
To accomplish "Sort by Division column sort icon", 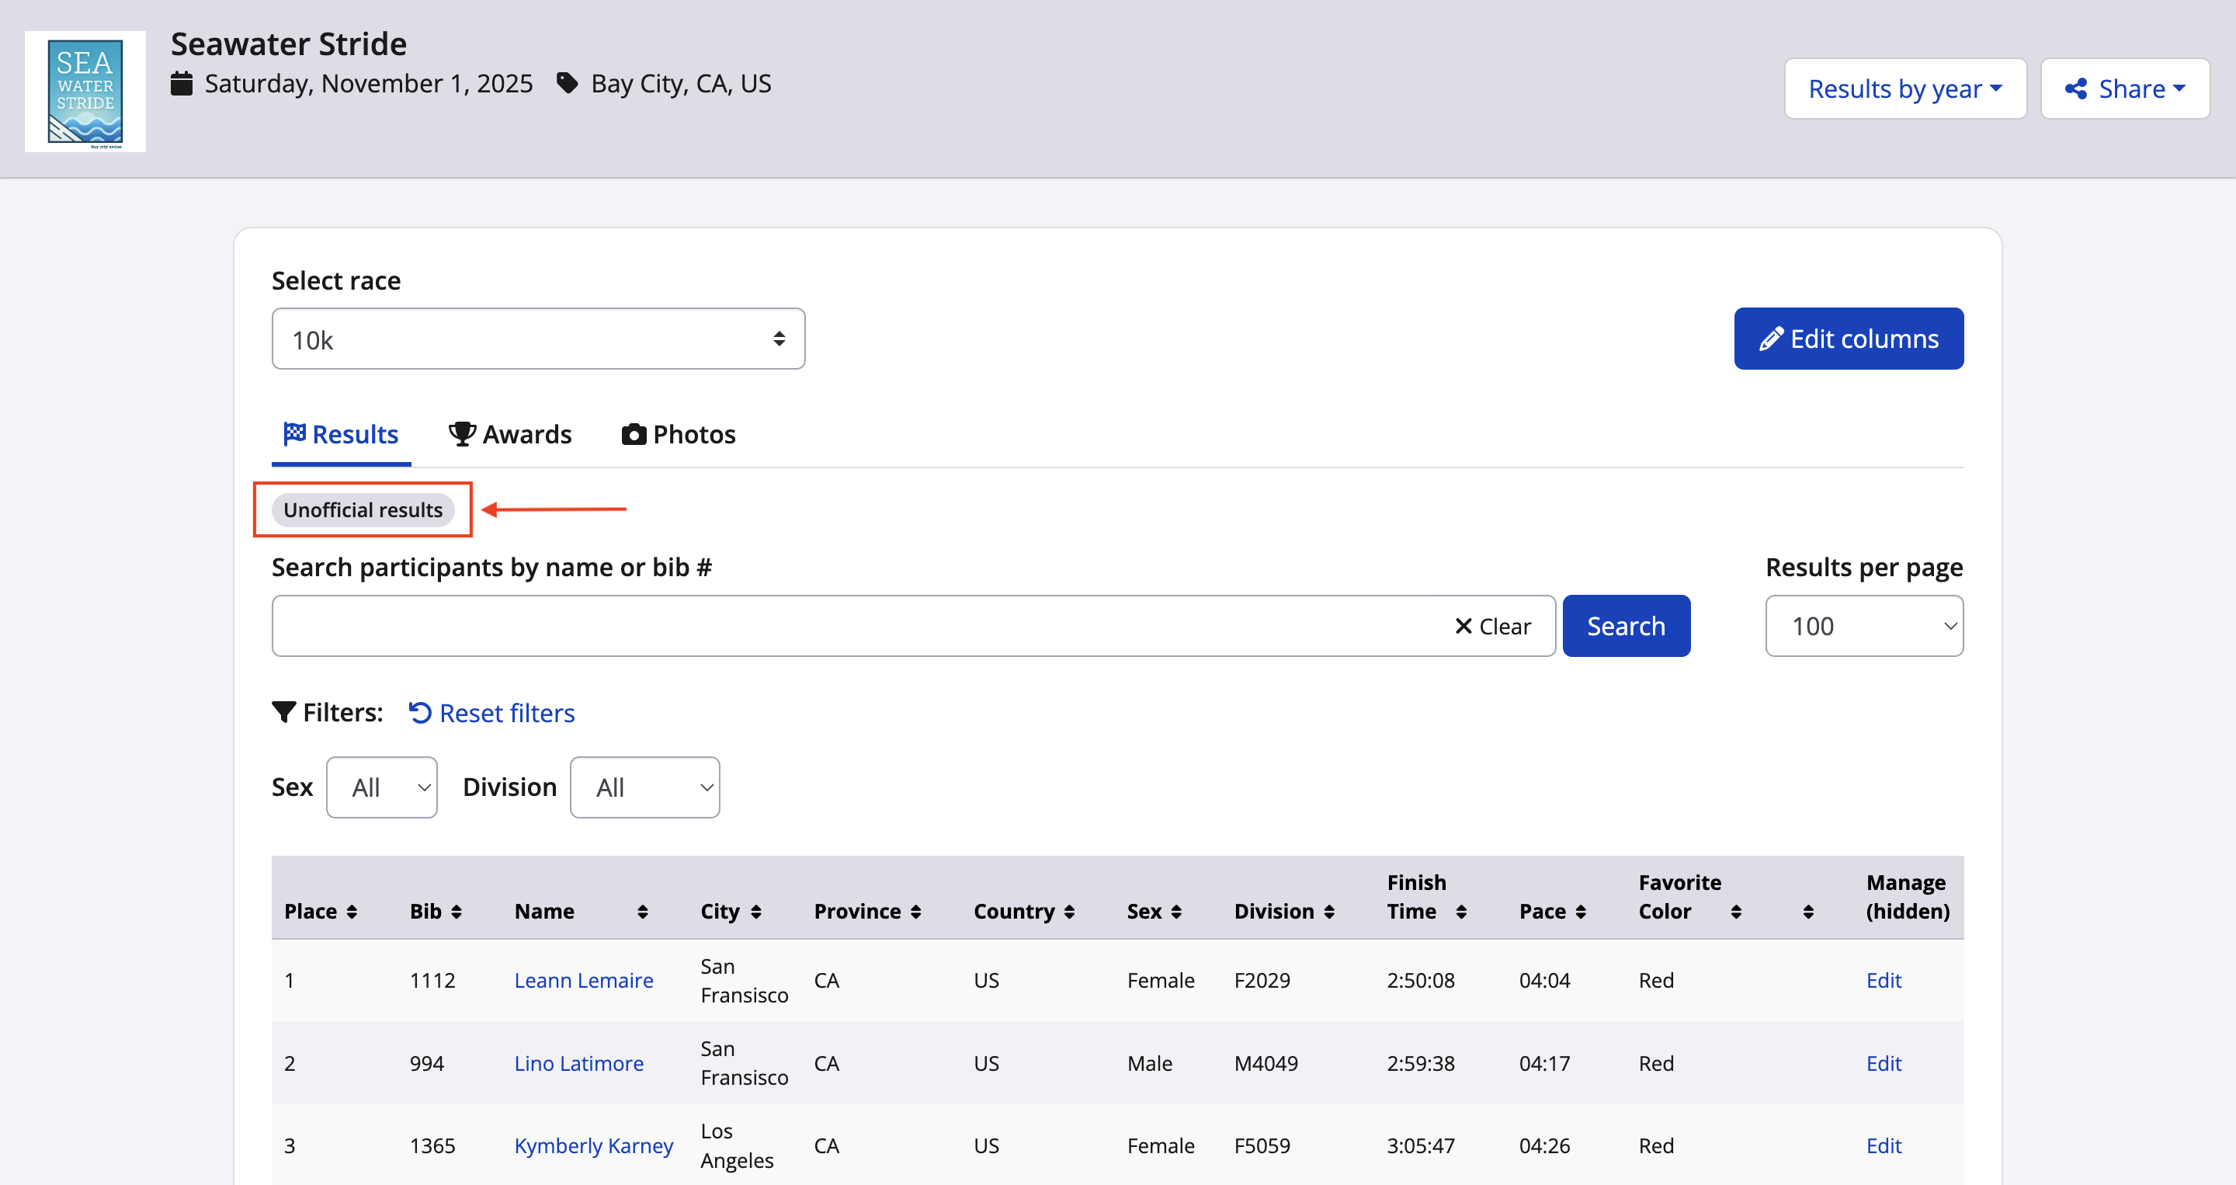I will point(1329,912).
